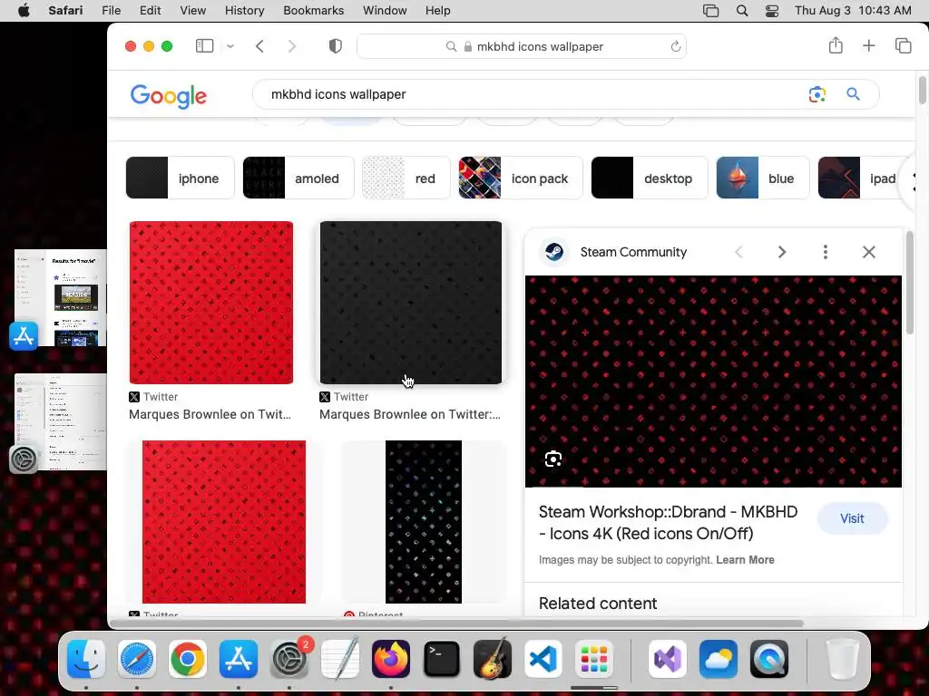Submit search with the blue magnifier icon
Viewport: 929px width, 696px height.
tap(853, 94)
